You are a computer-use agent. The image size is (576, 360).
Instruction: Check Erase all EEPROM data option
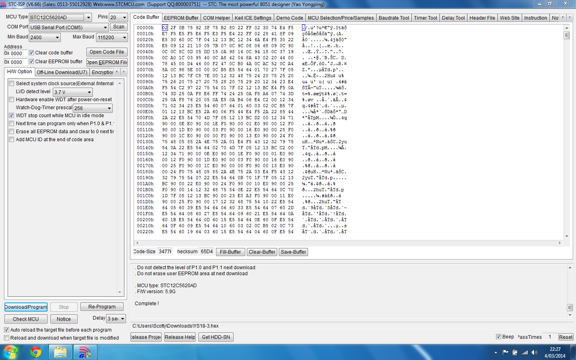click(x=12, y=131)
